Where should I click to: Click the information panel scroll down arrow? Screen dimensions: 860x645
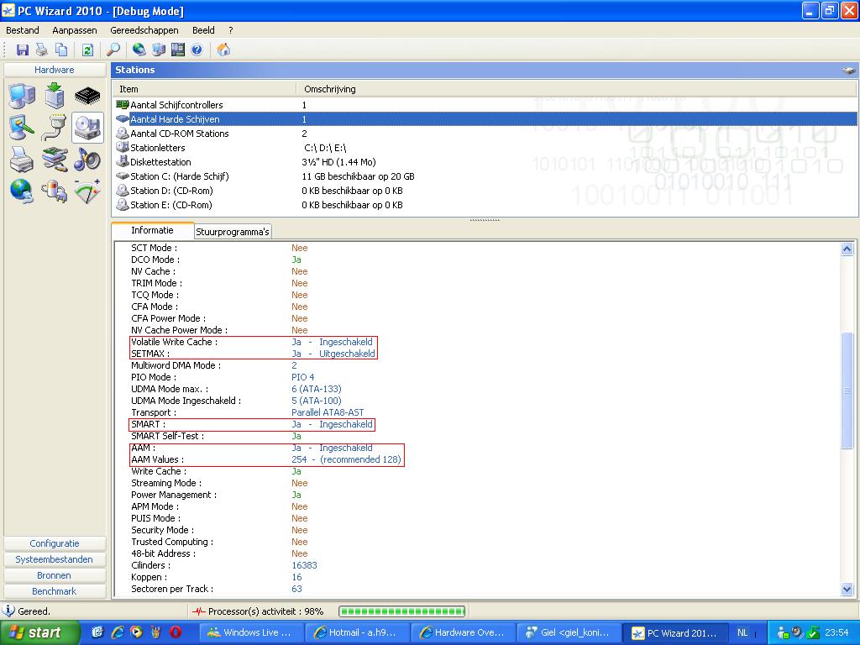pyautogui.click(x=847, y=590)
